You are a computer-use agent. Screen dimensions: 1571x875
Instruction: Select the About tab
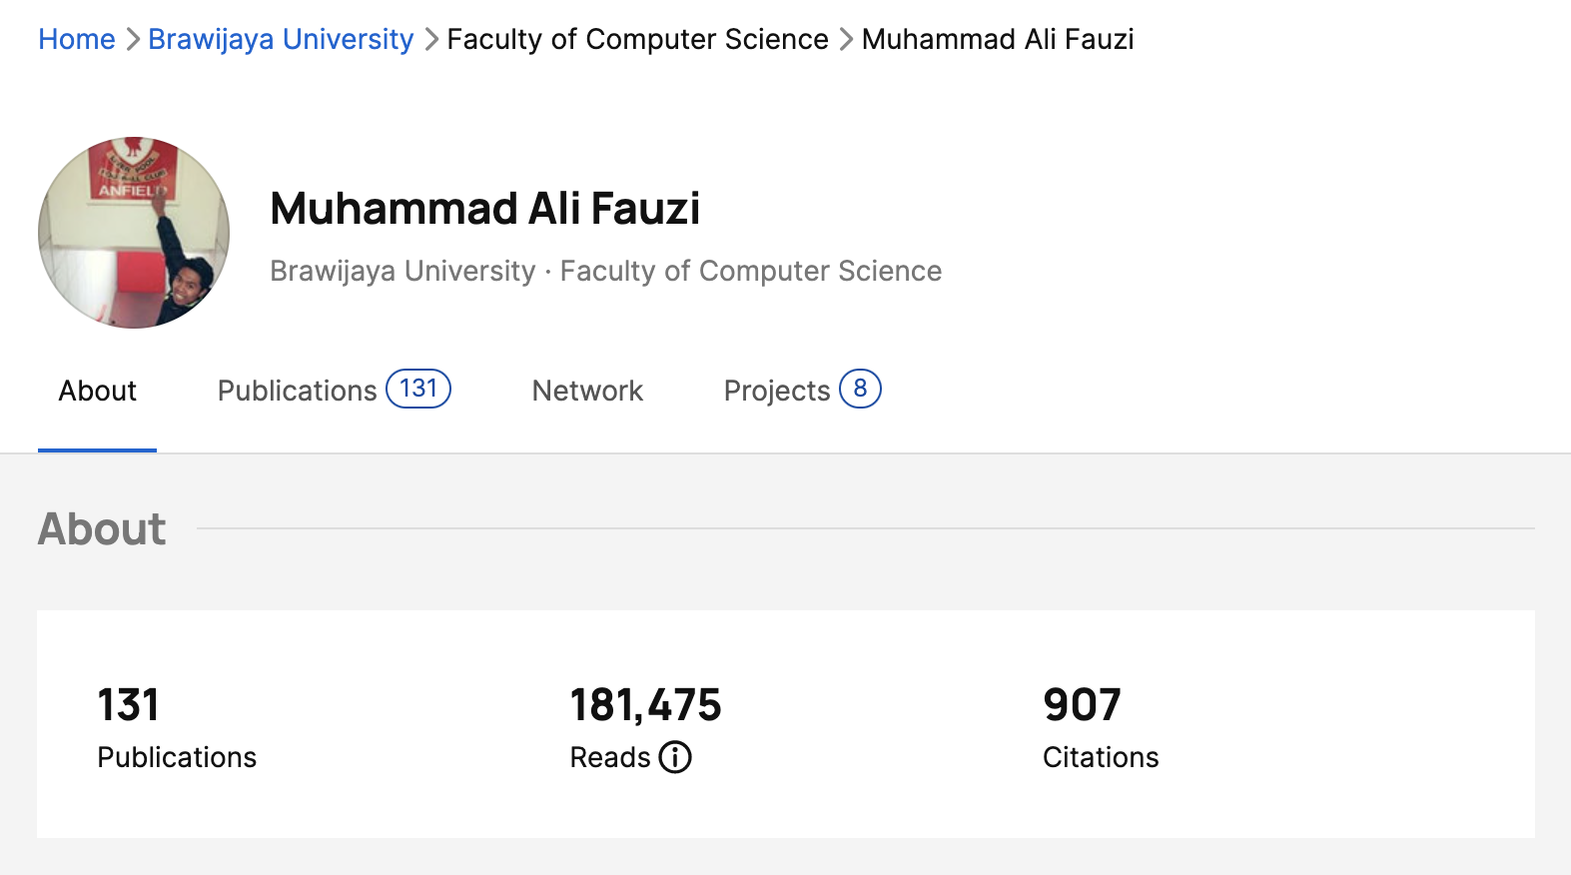97,391
